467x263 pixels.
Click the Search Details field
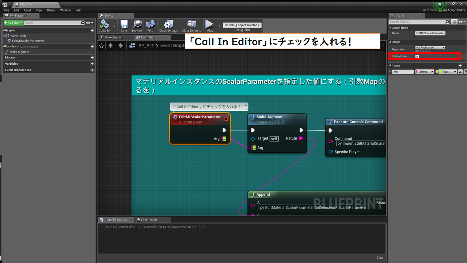point(419,22)
